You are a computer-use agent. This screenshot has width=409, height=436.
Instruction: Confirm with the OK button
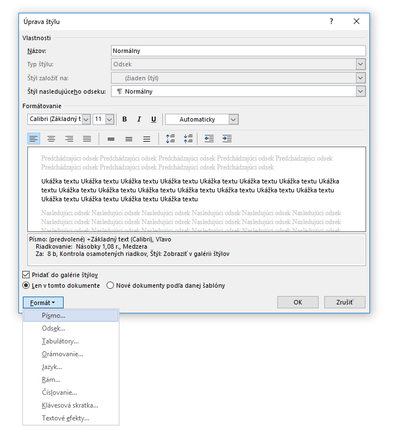point(298,302)
